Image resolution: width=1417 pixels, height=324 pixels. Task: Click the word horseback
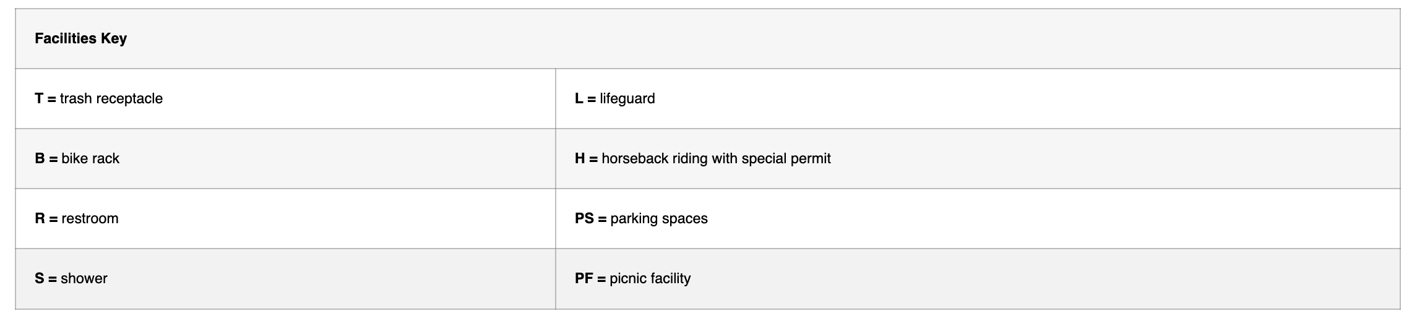(635, 158)
